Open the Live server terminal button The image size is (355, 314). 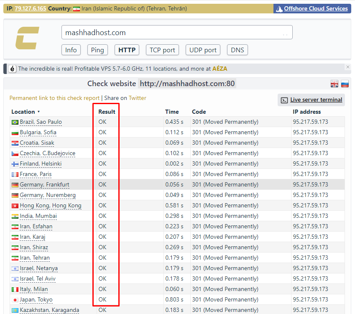(x=312, y=100)
